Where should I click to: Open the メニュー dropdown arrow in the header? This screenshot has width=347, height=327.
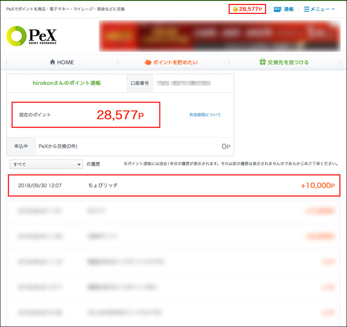[333, 9]
